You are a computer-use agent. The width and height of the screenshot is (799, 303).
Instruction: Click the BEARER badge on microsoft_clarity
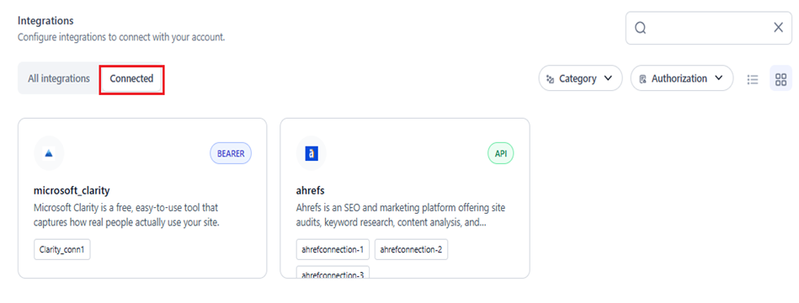click(x=231, y=153)
